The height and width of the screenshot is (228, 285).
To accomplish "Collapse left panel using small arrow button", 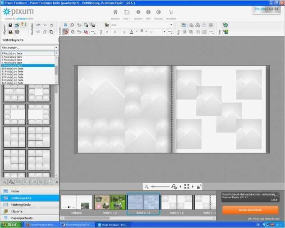I will point(57,182).
